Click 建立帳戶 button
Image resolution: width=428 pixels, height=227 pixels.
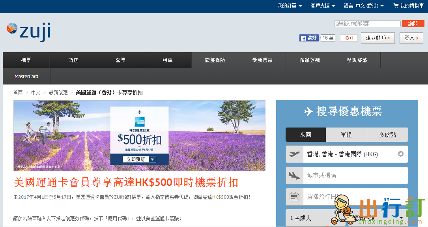point(378,38)
